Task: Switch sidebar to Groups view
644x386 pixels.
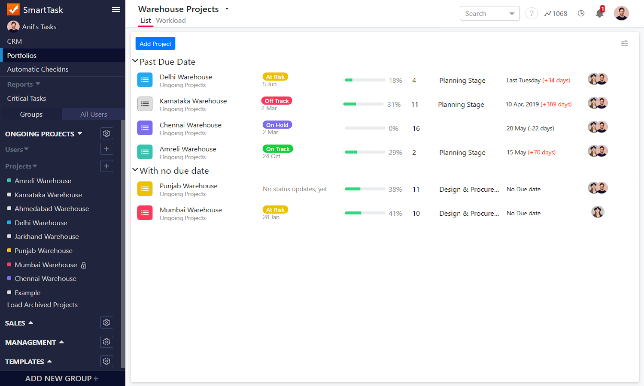Action: pos(31,114)
